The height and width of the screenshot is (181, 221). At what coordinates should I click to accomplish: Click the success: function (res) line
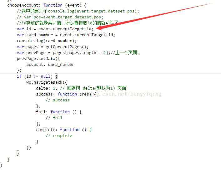(66, 94)
